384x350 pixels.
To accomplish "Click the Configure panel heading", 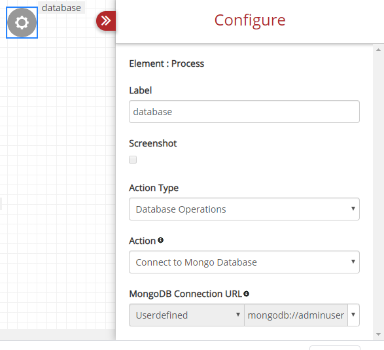I will (250, 20).
